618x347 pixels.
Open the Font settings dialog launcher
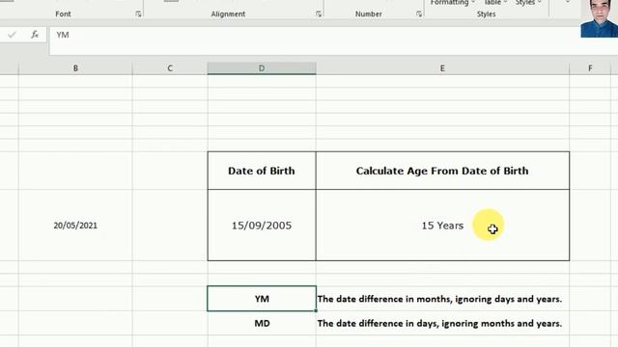pyautogui.click(x=138, y=14)
